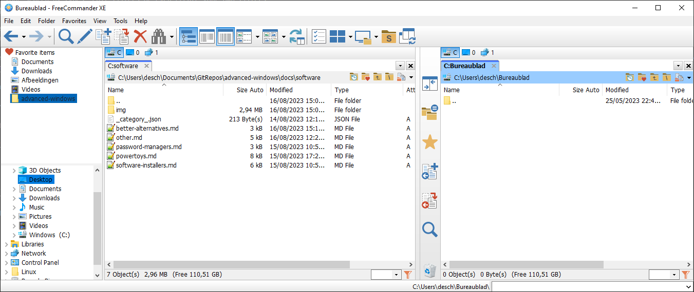Click the synchronize folders icon

click(x=407, y=36)
